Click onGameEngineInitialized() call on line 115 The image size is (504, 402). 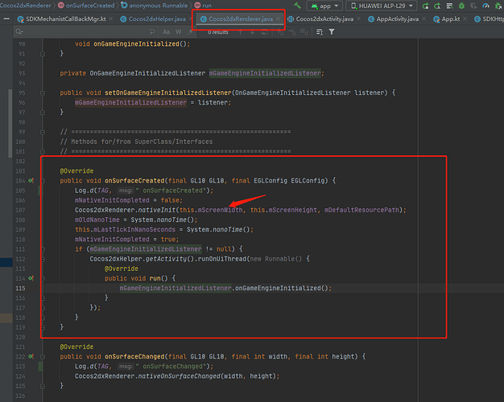click(x=281, y=288)
